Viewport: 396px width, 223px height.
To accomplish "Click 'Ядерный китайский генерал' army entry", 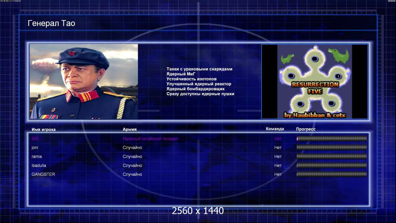I will point(150,139).
